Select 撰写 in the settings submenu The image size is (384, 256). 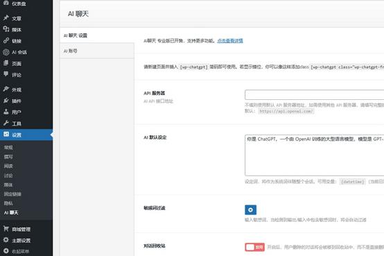coord(8,157)
